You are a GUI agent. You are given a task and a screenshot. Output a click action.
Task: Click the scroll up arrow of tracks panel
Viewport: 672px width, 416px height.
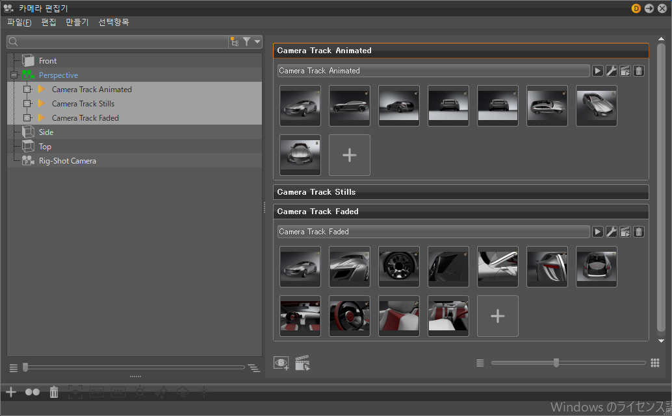pos(662,39)
